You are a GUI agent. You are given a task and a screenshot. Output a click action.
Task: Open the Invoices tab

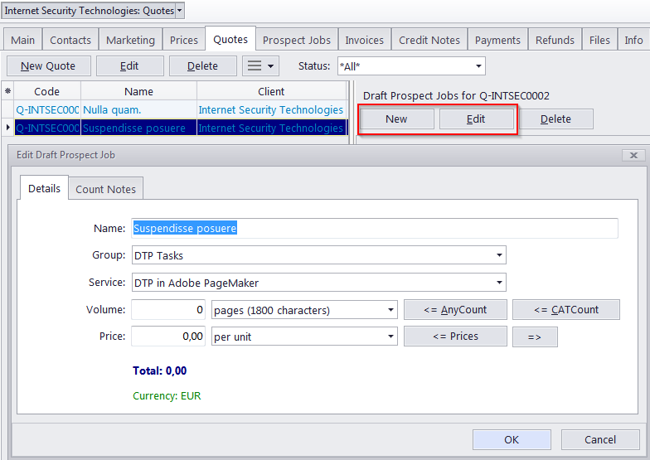(364, 40)
